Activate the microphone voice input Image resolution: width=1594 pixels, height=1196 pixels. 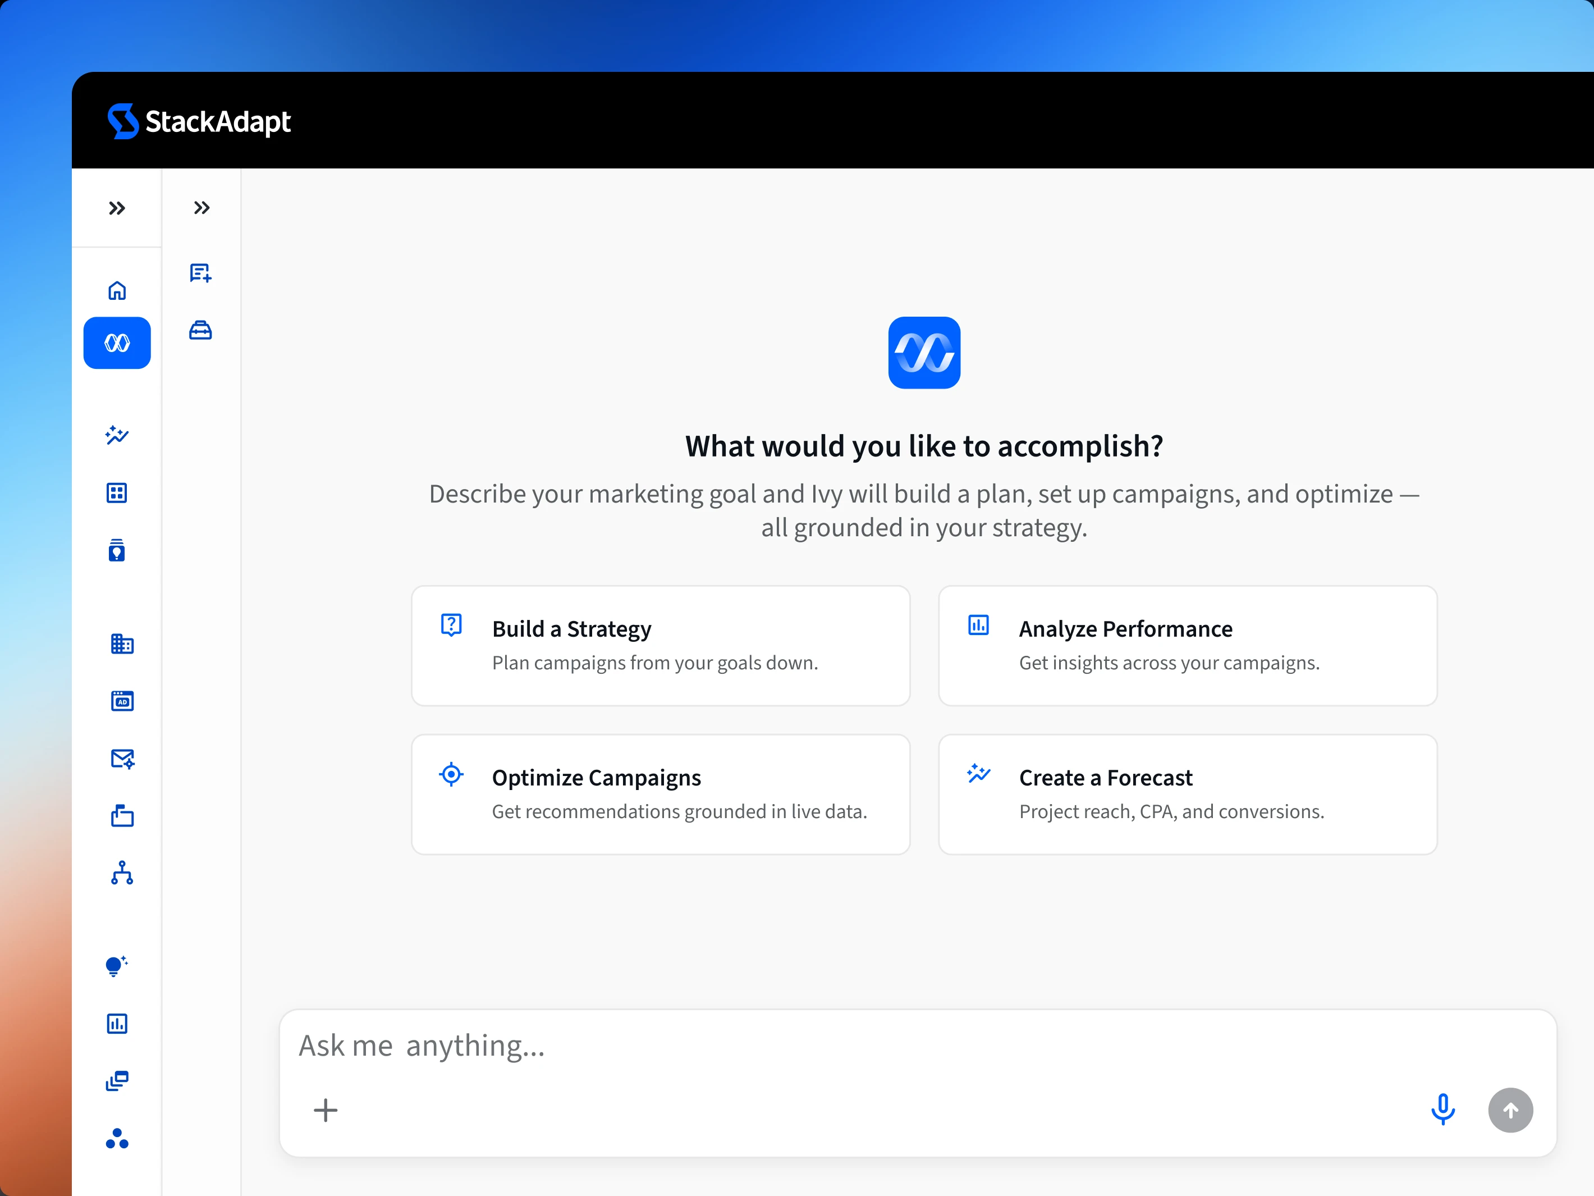(1442, 1110)
